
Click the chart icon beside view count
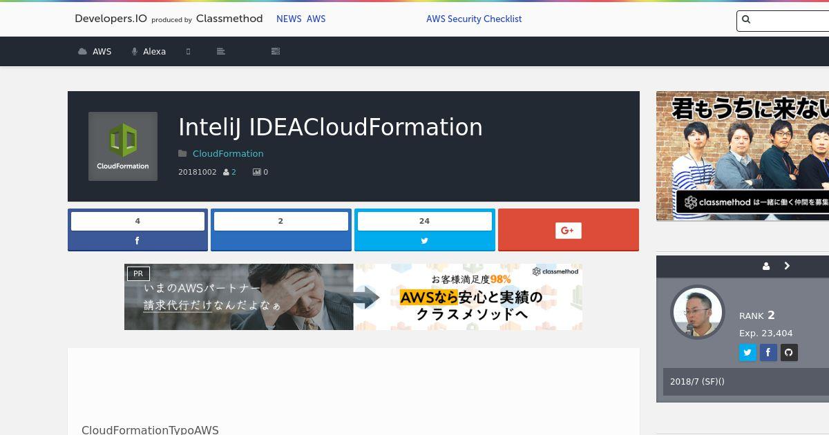coord(256,172)
